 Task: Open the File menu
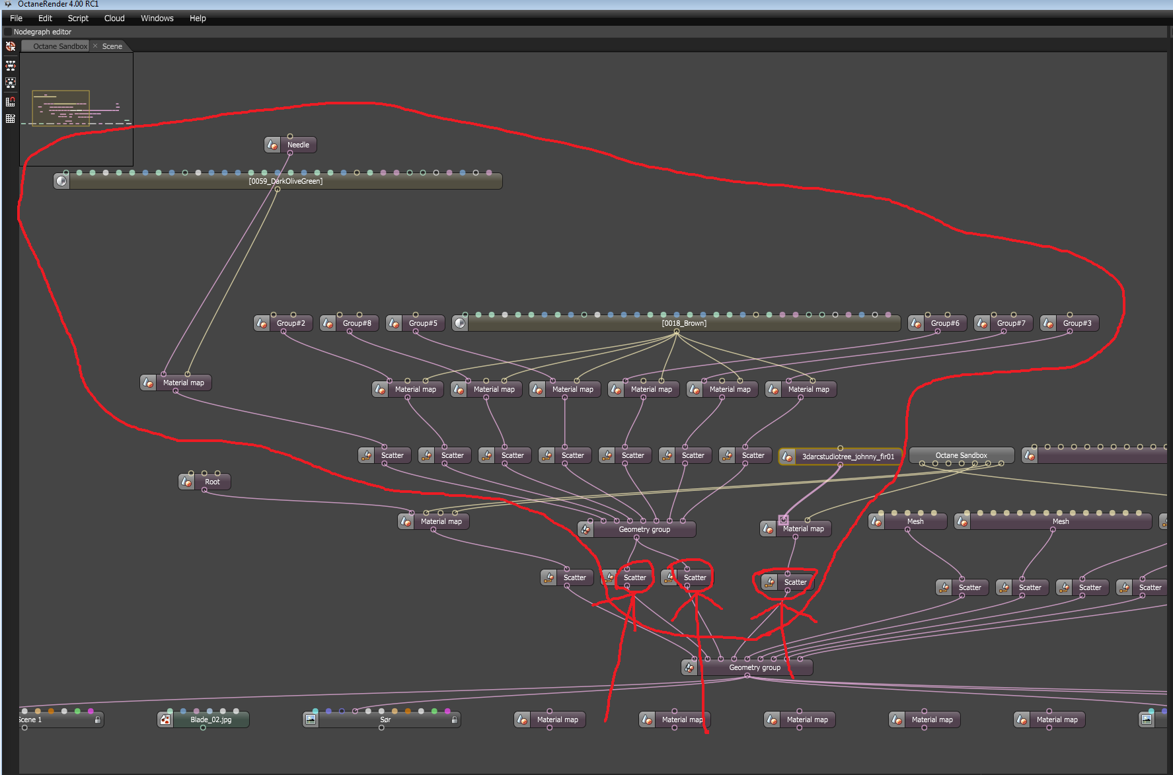point(17,18)
